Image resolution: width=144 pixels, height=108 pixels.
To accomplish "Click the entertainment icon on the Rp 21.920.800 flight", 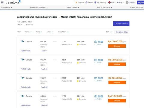I will [x=102, y=96].
